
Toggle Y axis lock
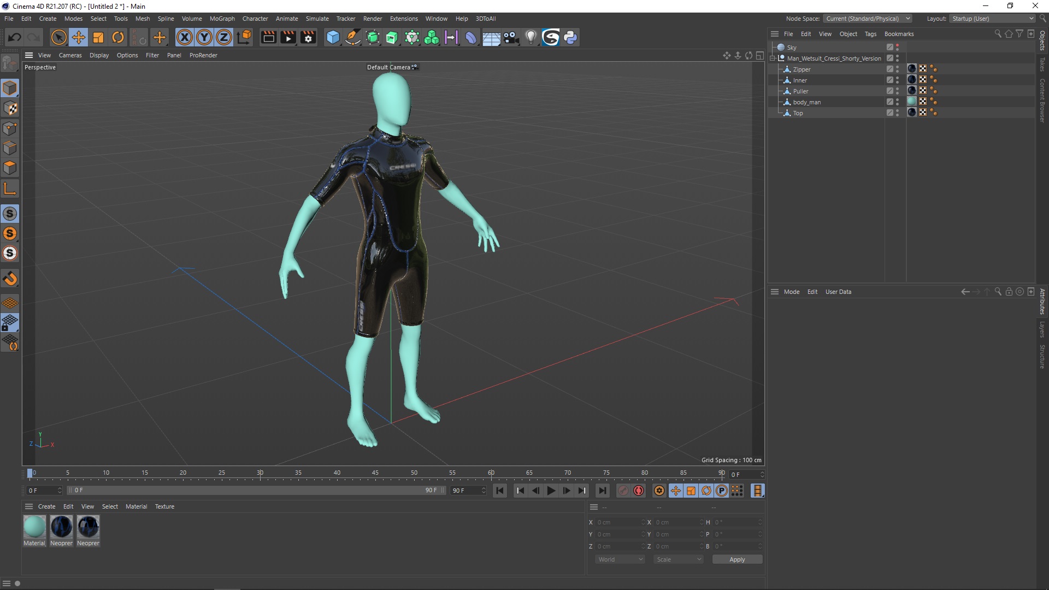tap(204, 37)
